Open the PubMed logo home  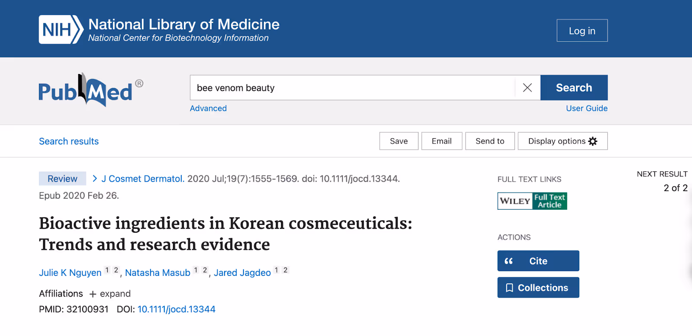click(91, 90)
